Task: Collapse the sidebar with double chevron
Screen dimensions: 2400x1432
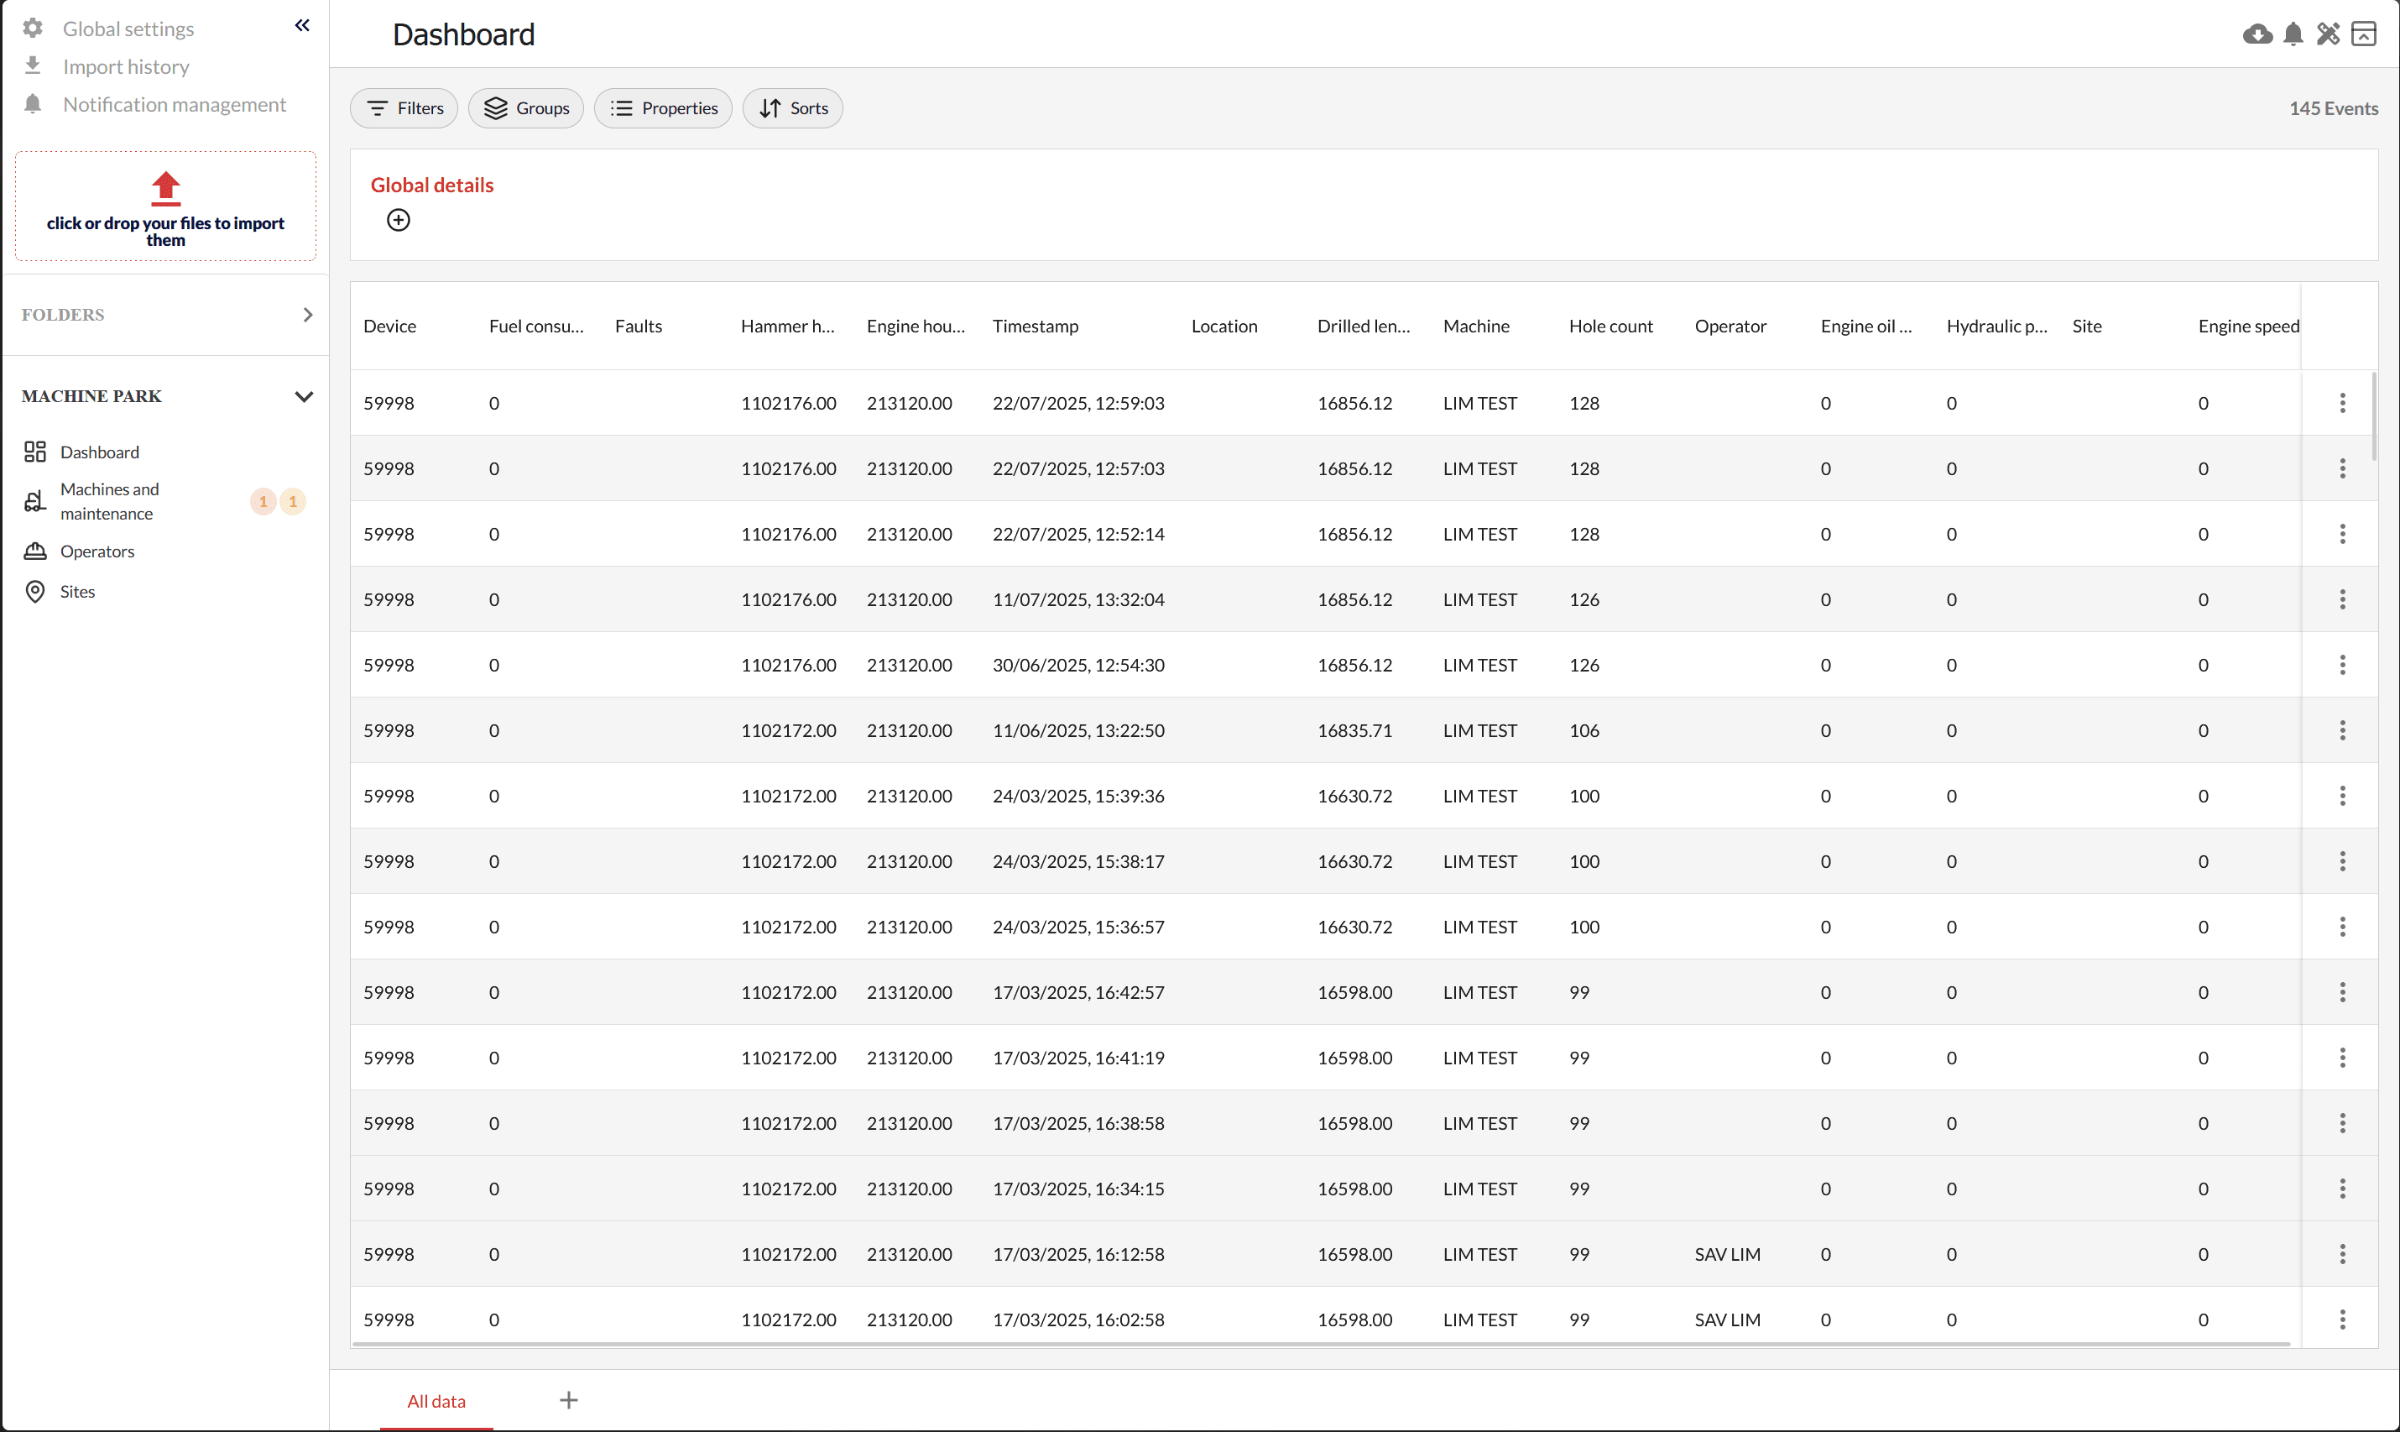Action: [302, 25]
